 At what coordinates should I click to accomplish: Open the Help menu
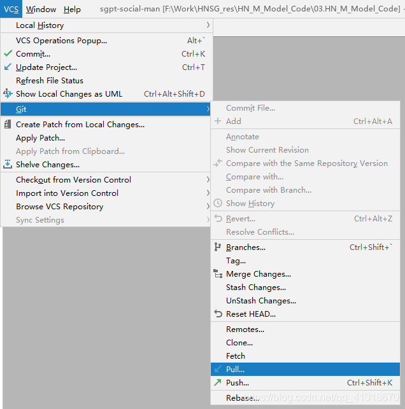point(72,9)
